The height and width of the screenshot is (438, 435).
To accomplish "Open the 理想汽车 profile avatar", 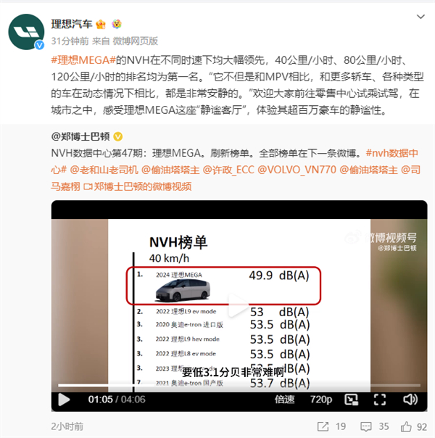I will coord(26,32).
